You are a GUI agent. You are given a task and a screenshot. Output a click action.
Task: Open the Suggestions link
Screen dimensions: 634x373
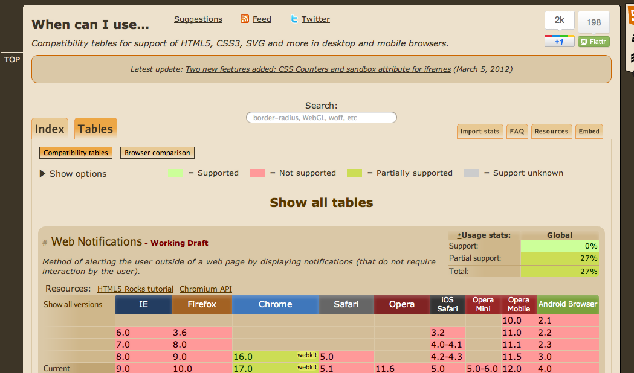[198, 19]
